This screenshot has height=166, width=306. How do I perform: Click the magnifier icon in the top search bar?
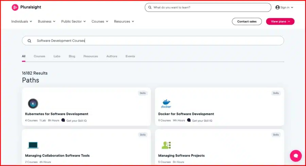(150, 7)
